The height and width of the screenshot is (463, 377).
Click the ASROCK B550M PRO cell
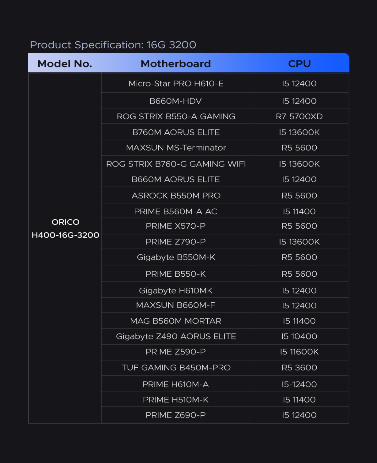click(x=176, y=196)
